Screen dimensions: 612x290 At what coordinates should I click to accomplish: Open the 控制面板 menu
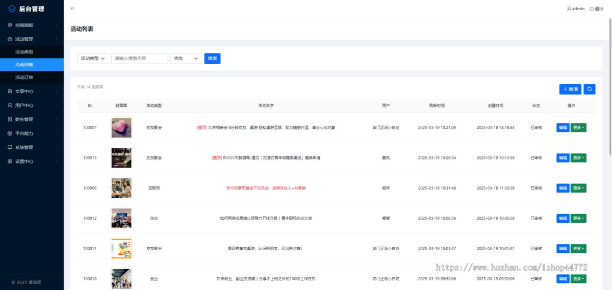coord(32,25)
